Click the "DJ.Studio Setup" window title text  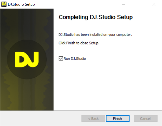coord(21,4)
